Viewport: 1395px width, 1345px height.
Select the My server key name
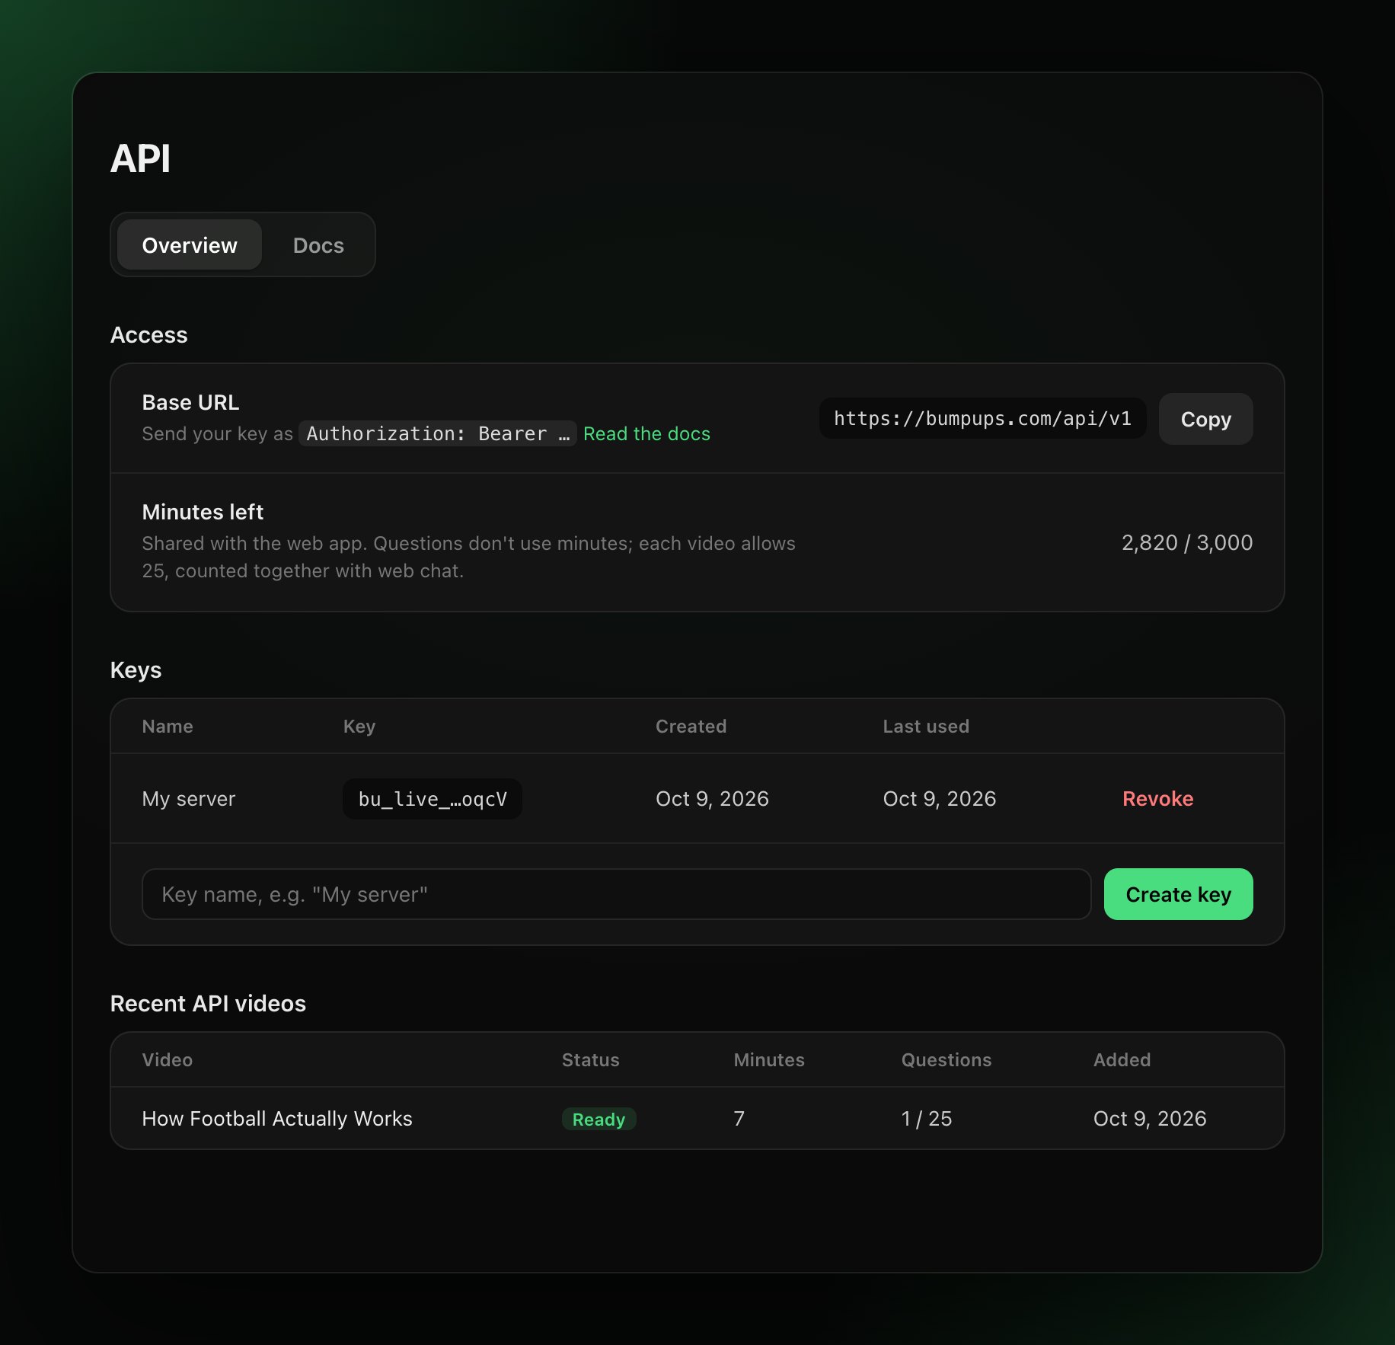point(189,799)
